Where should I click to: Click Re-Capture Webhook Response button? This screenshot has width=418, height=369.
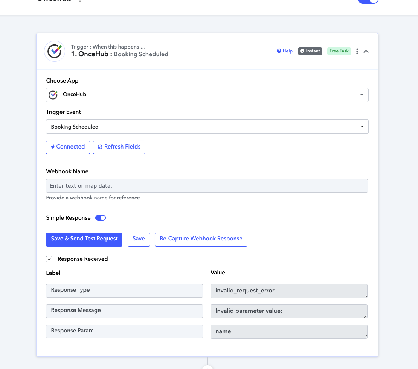[x=201, y=239]
